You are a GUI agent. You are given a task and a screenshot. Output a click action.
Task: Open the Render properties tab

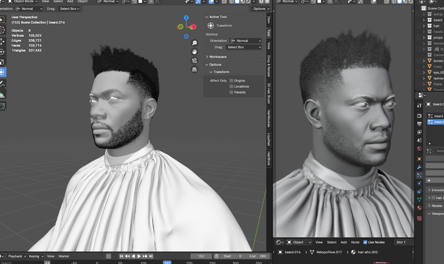tap(419, 115)
